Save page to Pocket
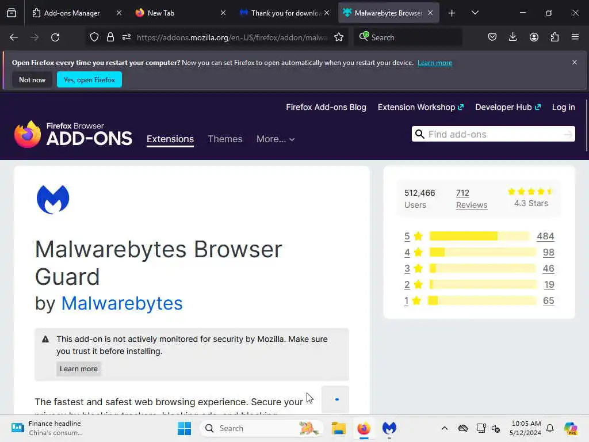 click(492, 37)
